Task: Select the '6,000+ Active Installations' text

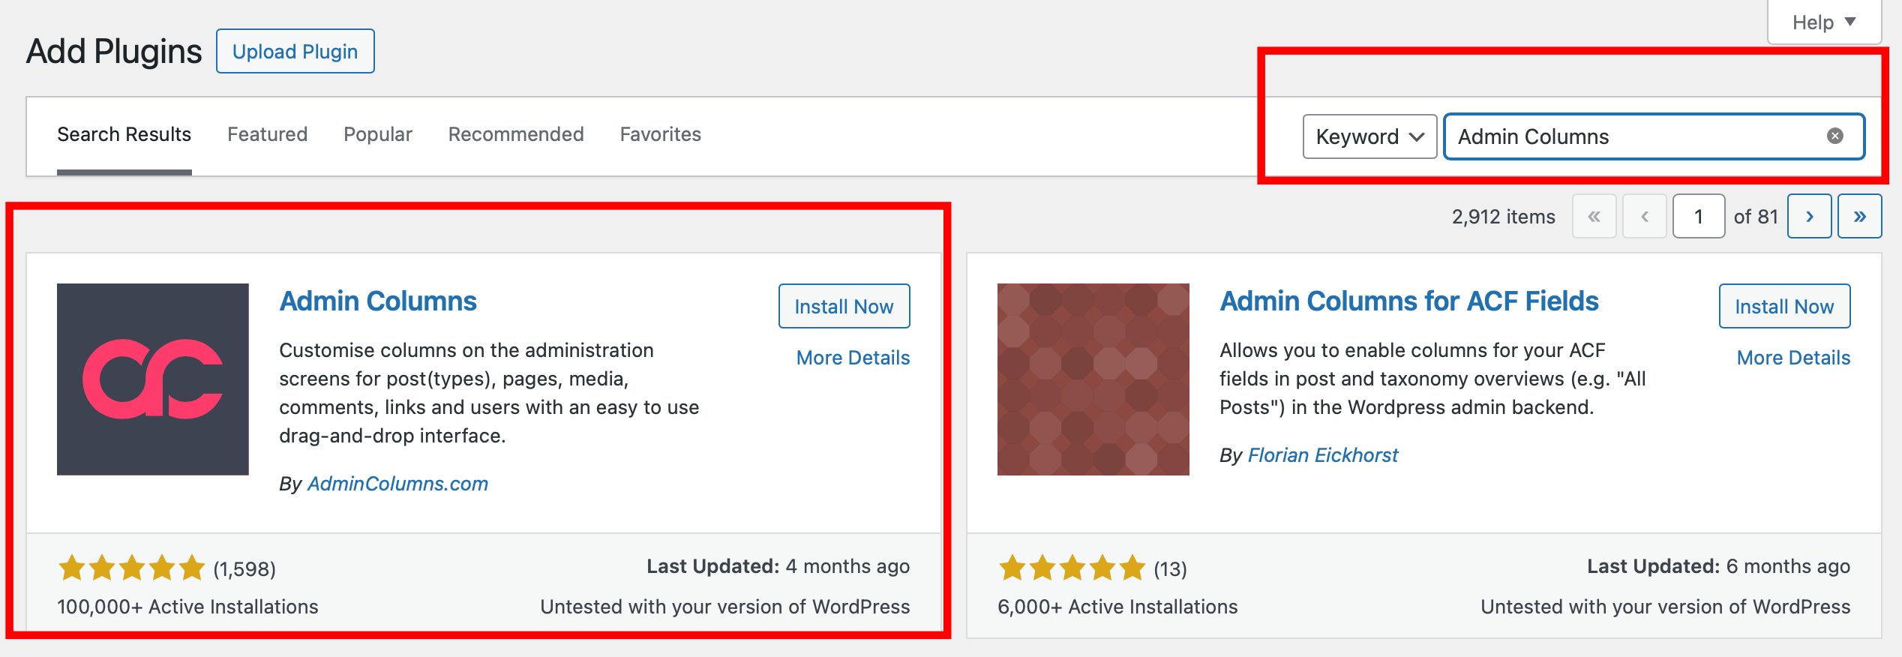Action: [1117, 607]
